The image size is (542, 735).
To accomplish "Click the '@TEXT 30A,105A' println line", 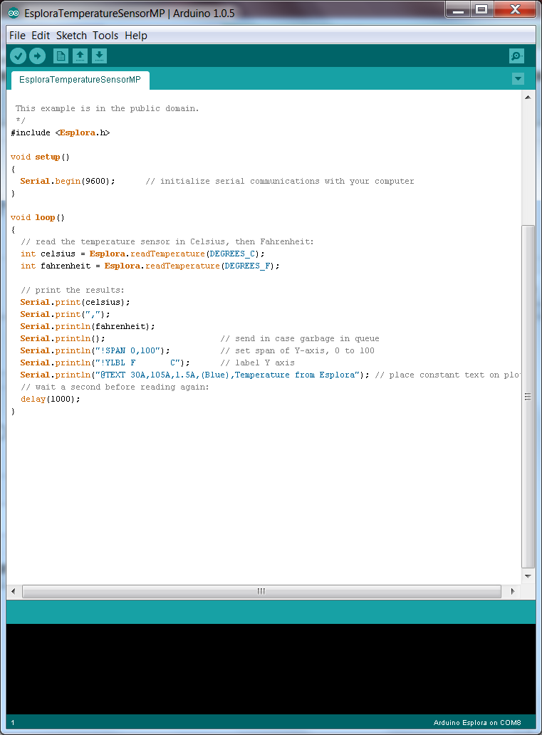I will click(194, 375).
